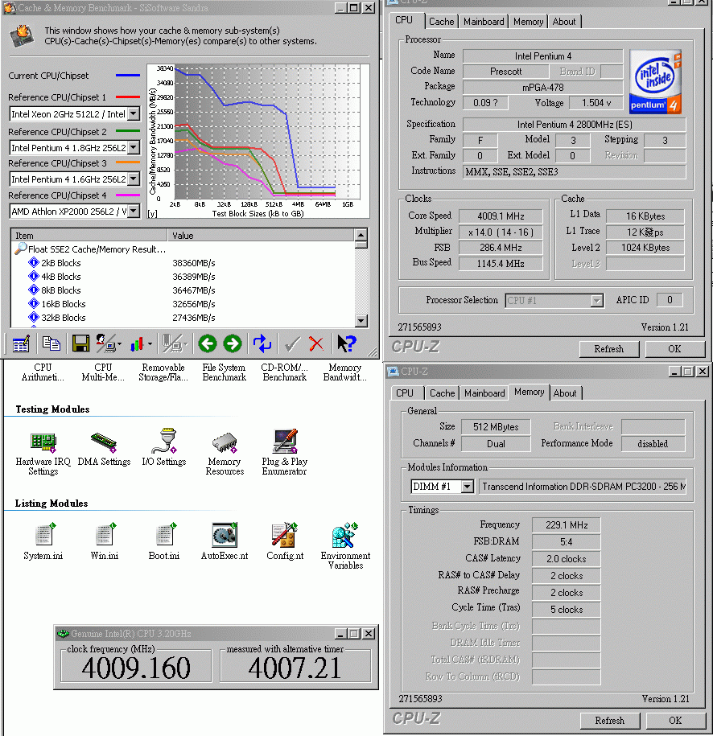Viewport: 713px width, 736px height.
Task: Click the grey checkmark OK icon
Action: [x=292, y=344]
